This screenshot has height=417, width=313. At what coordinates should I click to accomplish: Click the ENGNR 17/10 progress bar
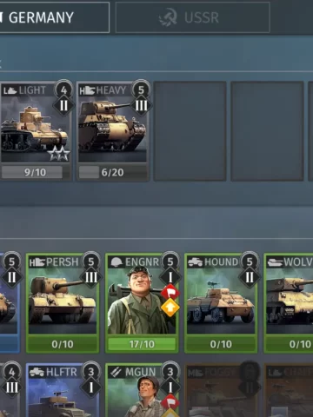(142, 344)
